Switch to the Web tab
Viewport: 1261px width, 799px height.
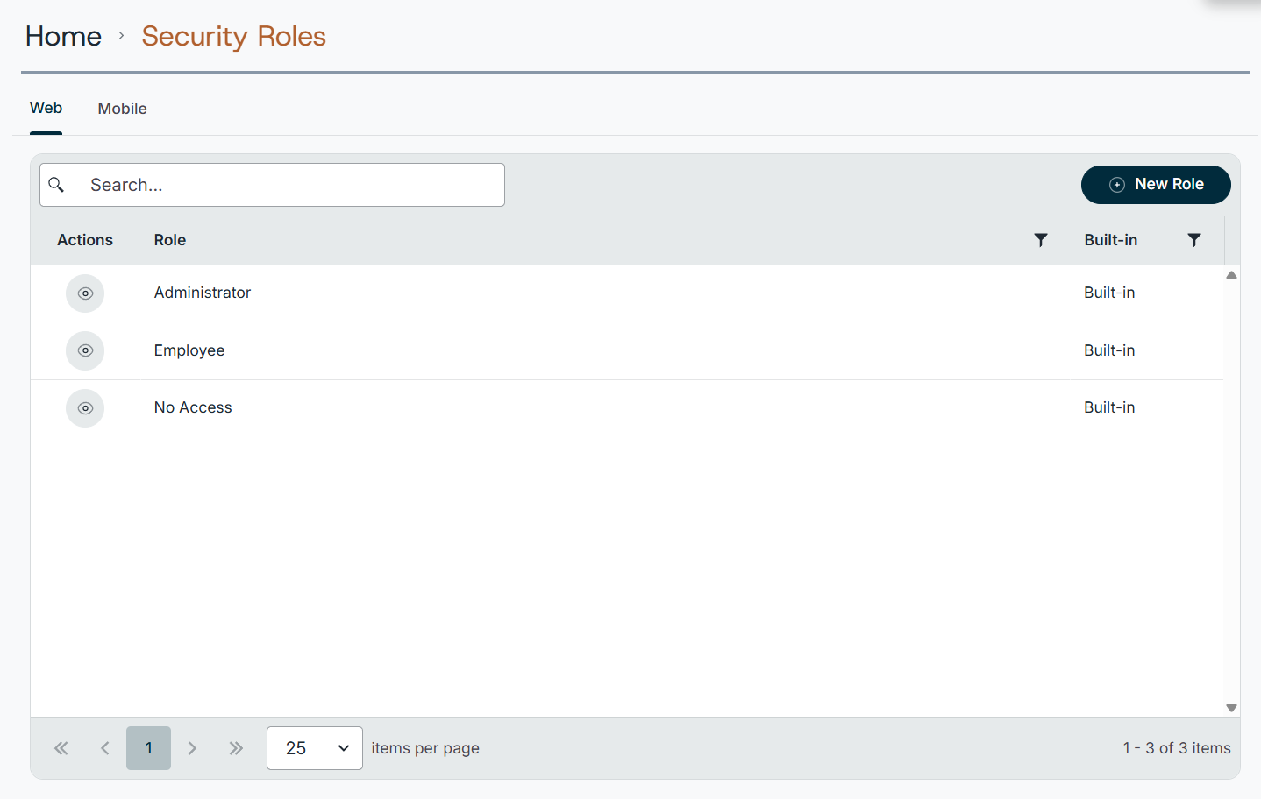click(46, 108)
